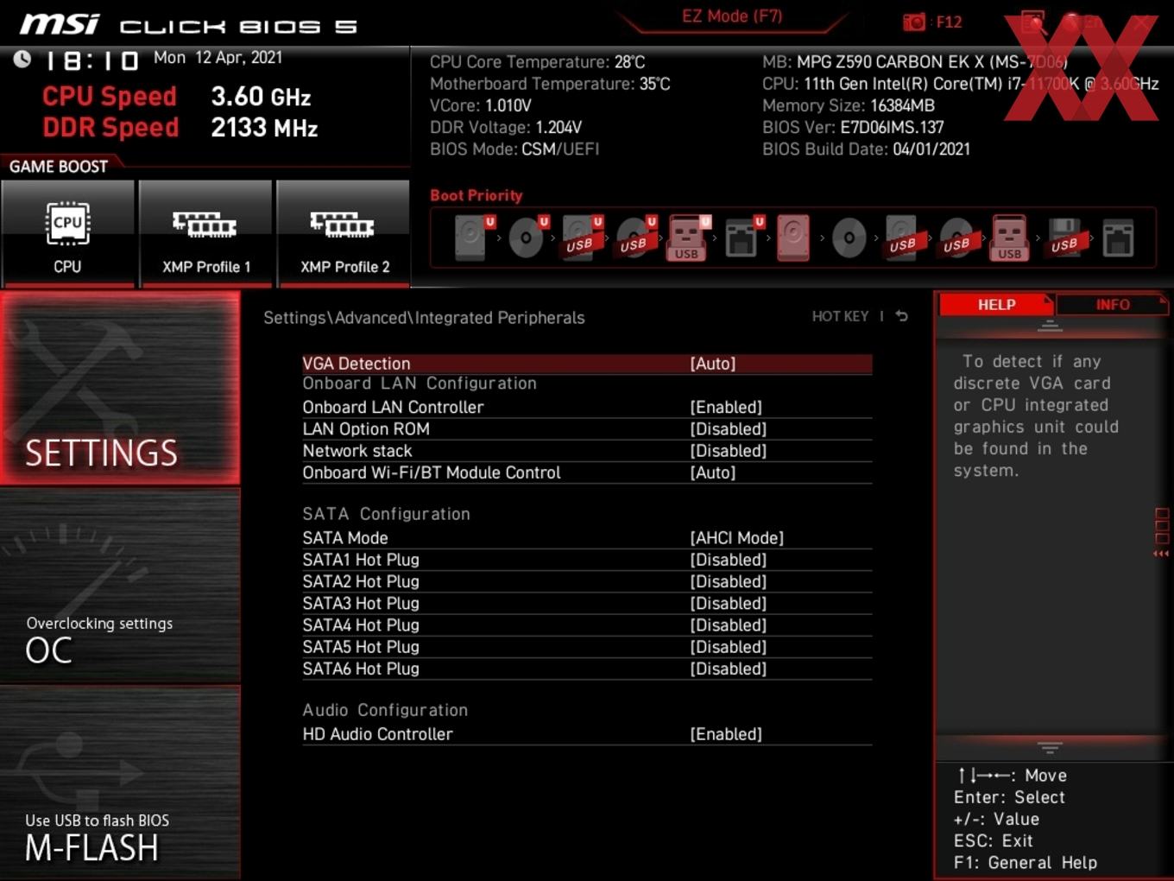Click the DDR Voltage 1.204V reading

tap(506, 127)
